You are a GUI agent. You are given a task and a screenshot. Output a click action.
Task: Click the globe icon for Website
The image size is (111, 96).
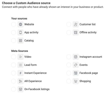click(20, 24)
